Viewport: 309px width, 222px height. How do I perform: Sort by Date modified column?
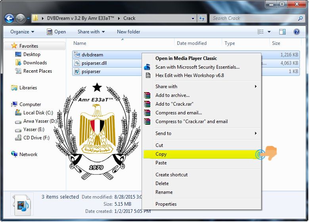(198, 43)
